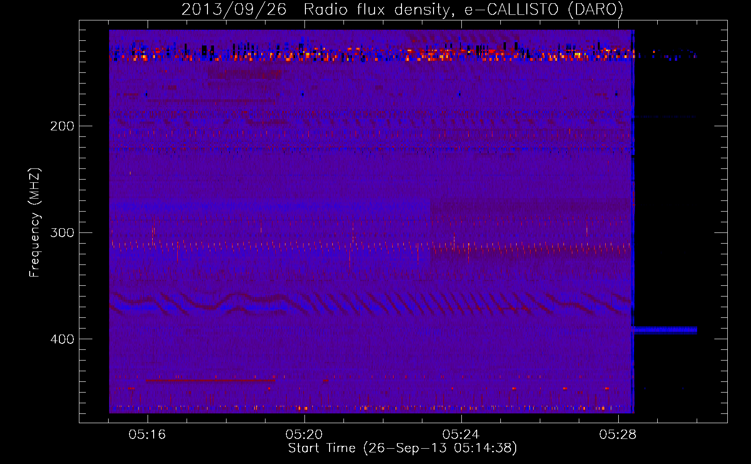Click the 'Start Time (26-Sep-13 05:14:38)' label
The height and width of the screenshot is (464, 751).
pyautogui.click(x=402, y=448)
